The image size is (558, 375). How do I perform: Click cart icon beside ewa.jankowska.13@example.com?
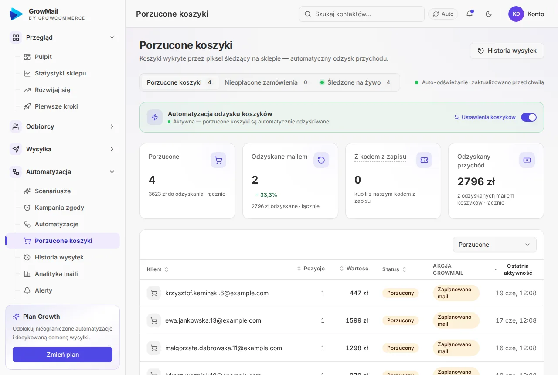click(x=154, y=320)
